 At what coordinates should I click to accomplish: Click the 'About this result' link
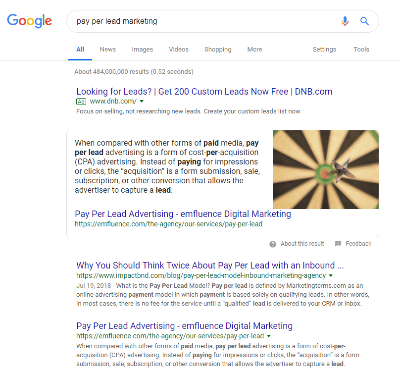pyautogui.click(x=302, y=244)
